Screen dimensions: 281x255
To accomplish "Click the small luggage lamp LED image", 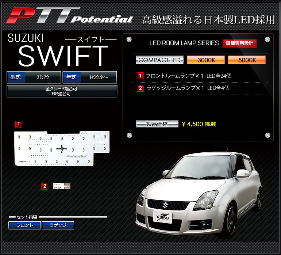I will tap(61, 186).
